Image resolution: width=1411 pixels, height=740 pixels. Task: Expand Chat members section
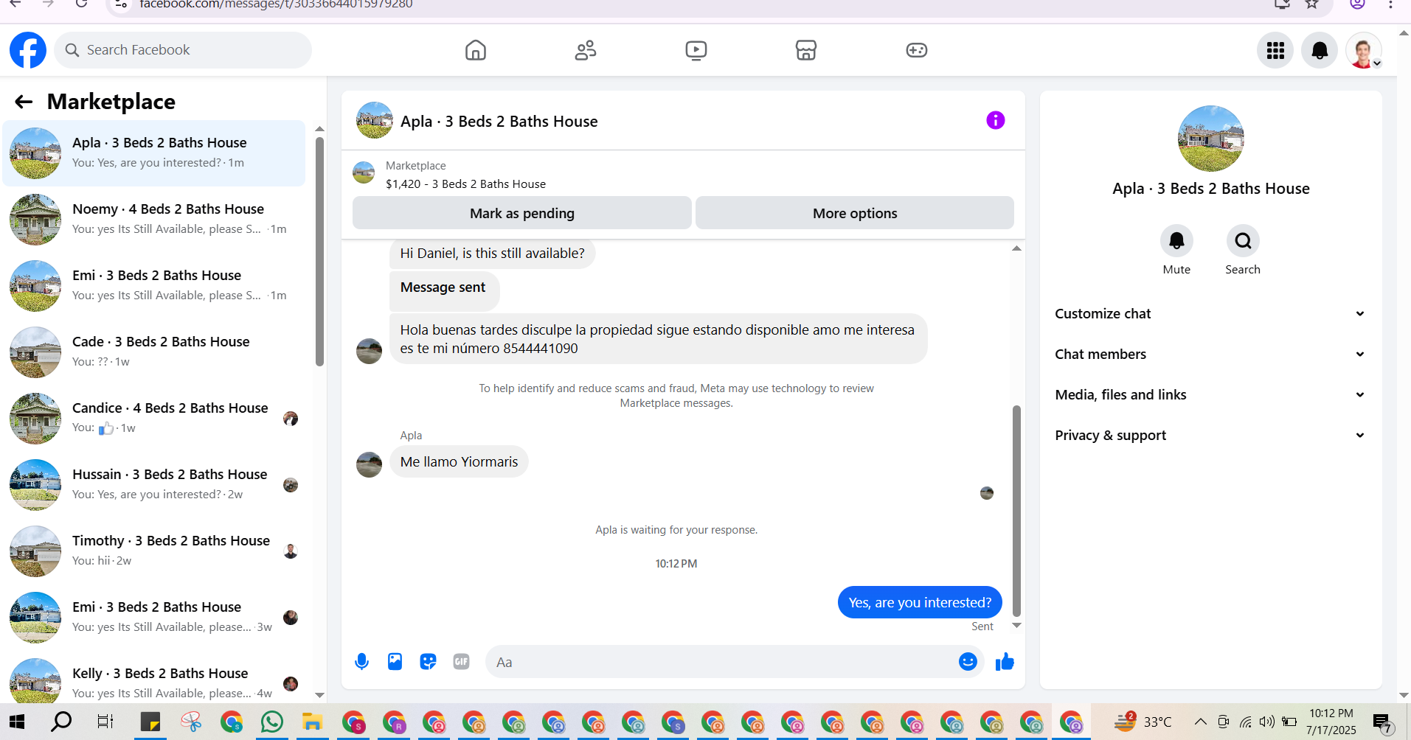click(x=1210, y=355)
